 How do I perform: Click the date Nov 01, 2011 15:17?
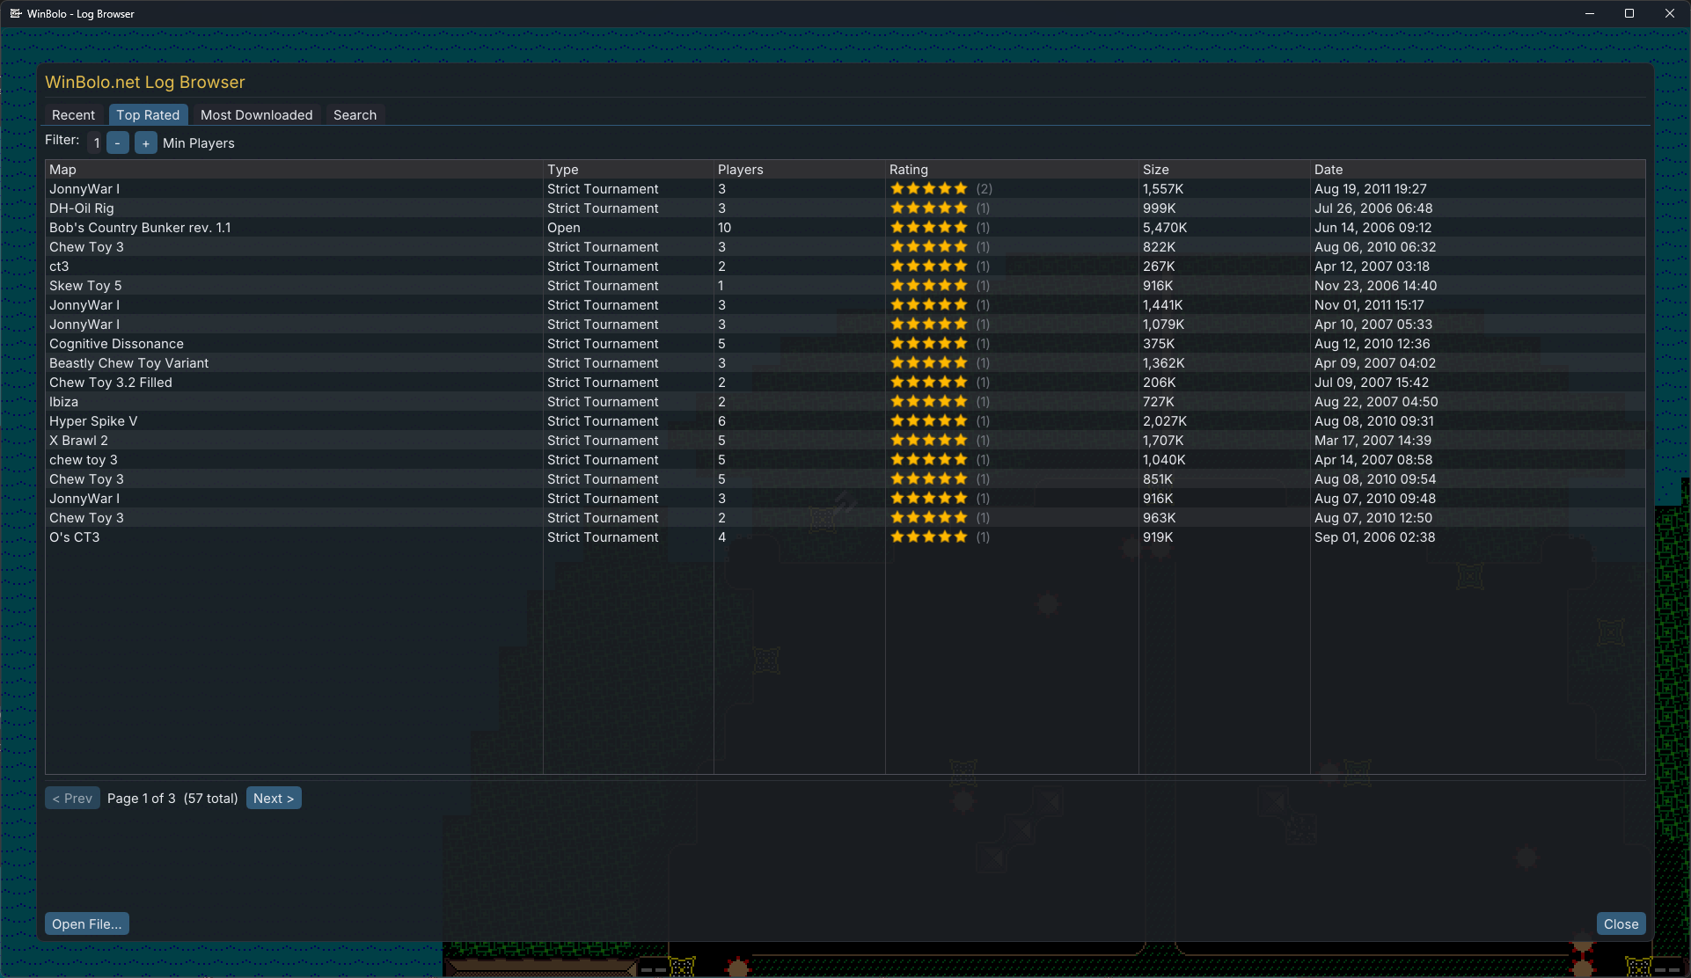click(1369, 305)
